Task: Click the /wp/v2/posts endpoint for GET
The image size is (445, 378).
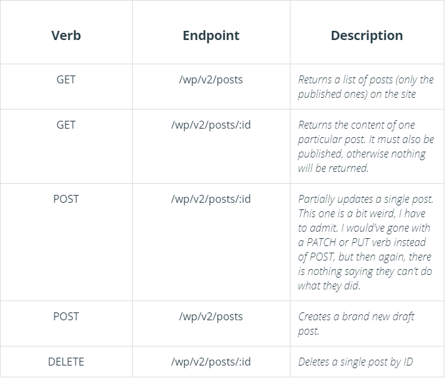Action: click(x=210, y=79)
